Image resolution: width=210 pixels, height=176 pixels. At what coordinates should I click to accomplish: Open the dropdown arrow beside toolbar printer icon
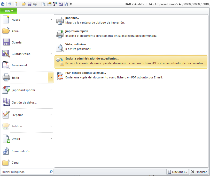pos(39,4)
